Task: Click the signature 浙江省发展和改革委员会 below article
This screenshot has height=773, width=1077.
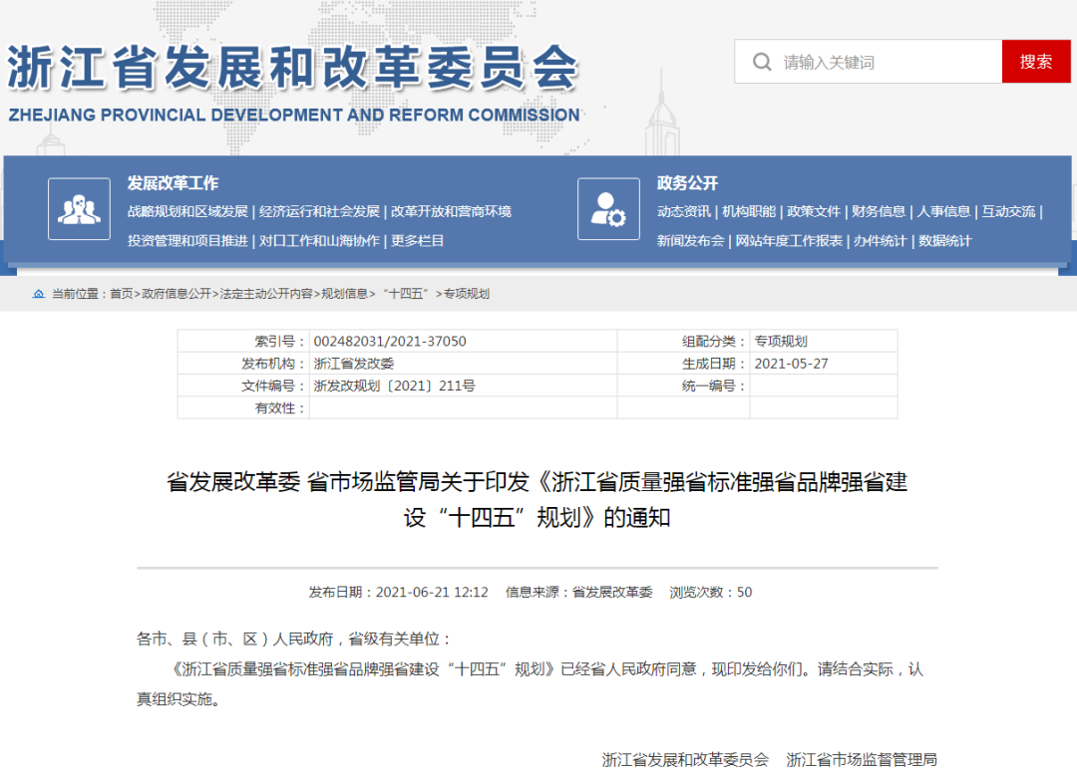Action: point(685,759)
